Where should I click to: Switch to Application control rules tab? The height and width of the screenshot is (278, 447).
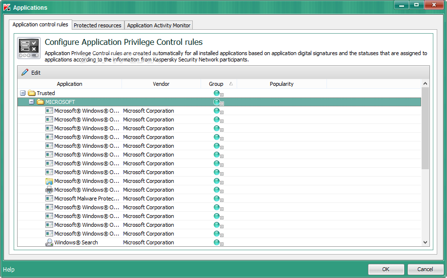[40, 24]
